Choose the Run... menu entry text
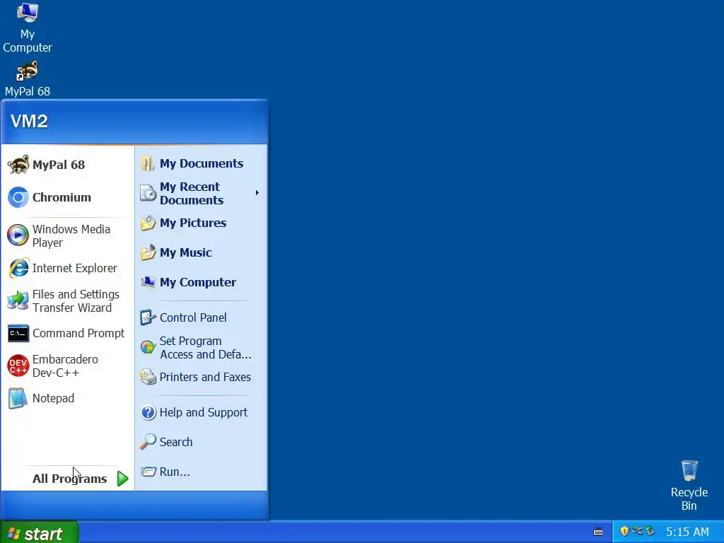Screen dimensions: 724x543 pos(175,472)
